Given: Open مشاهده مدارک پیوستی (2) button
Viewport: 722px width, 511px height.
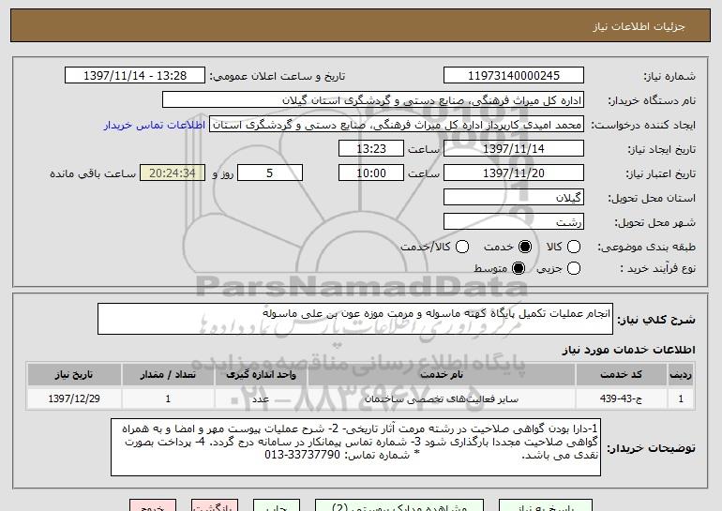Looking at the screenshot, I should point(399,505).
